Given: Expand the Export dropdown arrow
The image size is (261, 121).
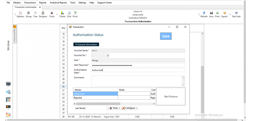Looking at the screenshot, I should point(230,14).
